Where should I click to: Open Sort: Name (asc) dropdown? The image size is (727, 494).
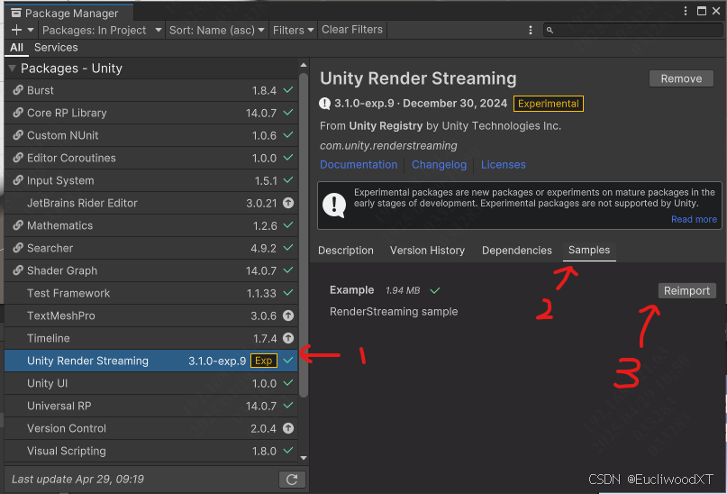pos(216,30)
